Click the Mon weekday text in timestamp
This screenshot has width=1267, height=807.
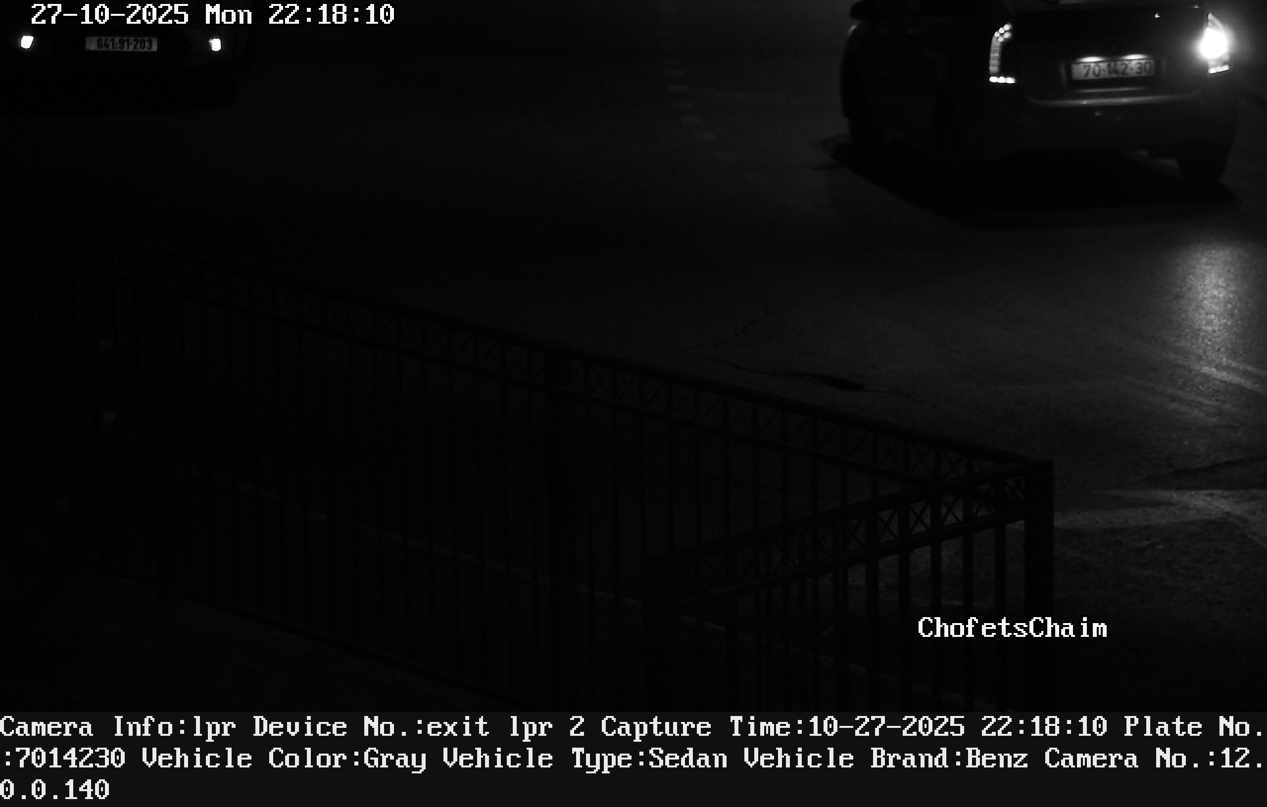click(228, 15)
